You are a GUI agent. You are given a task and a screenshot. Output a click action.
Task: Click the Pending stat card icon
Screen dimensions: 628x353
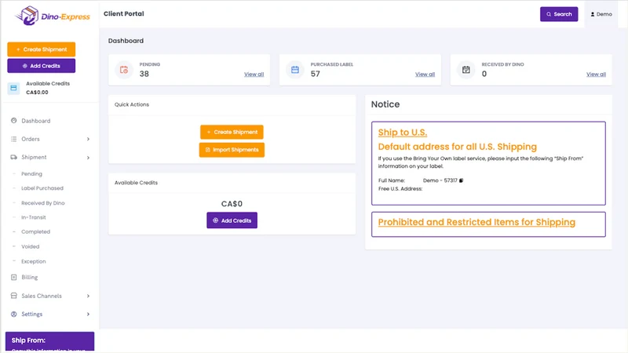pyautogui.click(x=124, y=70)
